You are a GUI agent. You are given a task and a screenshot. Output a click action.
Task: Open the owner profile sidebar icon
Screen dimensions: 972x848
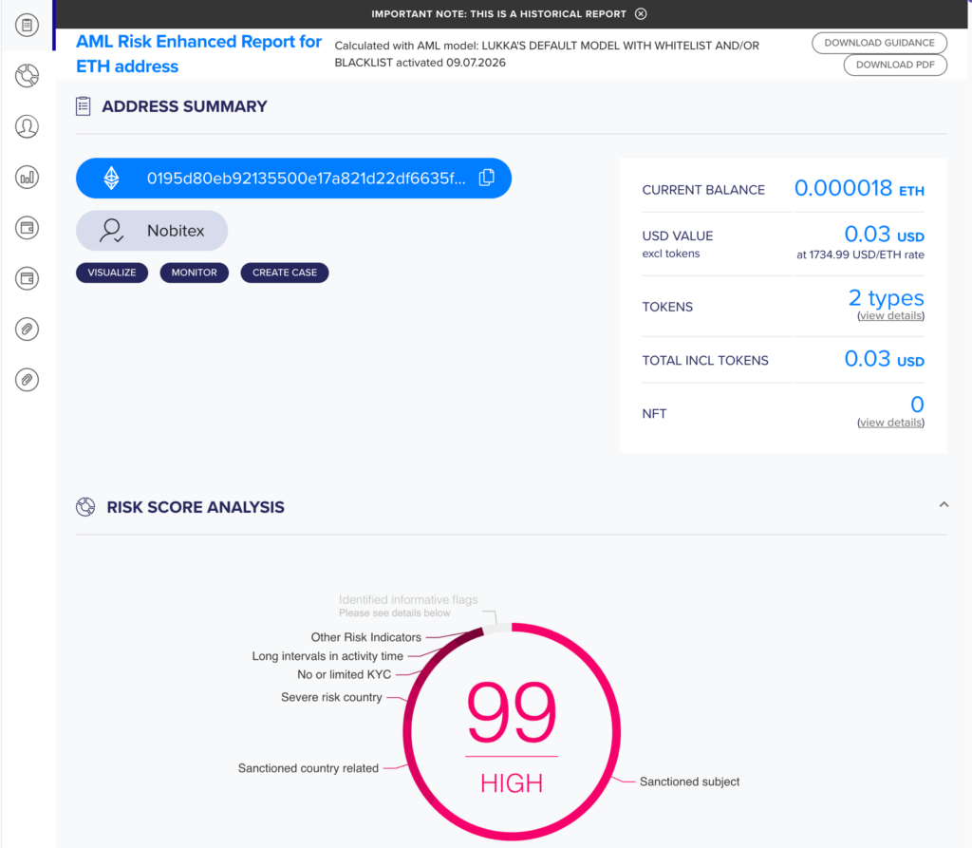pos(27,126)
